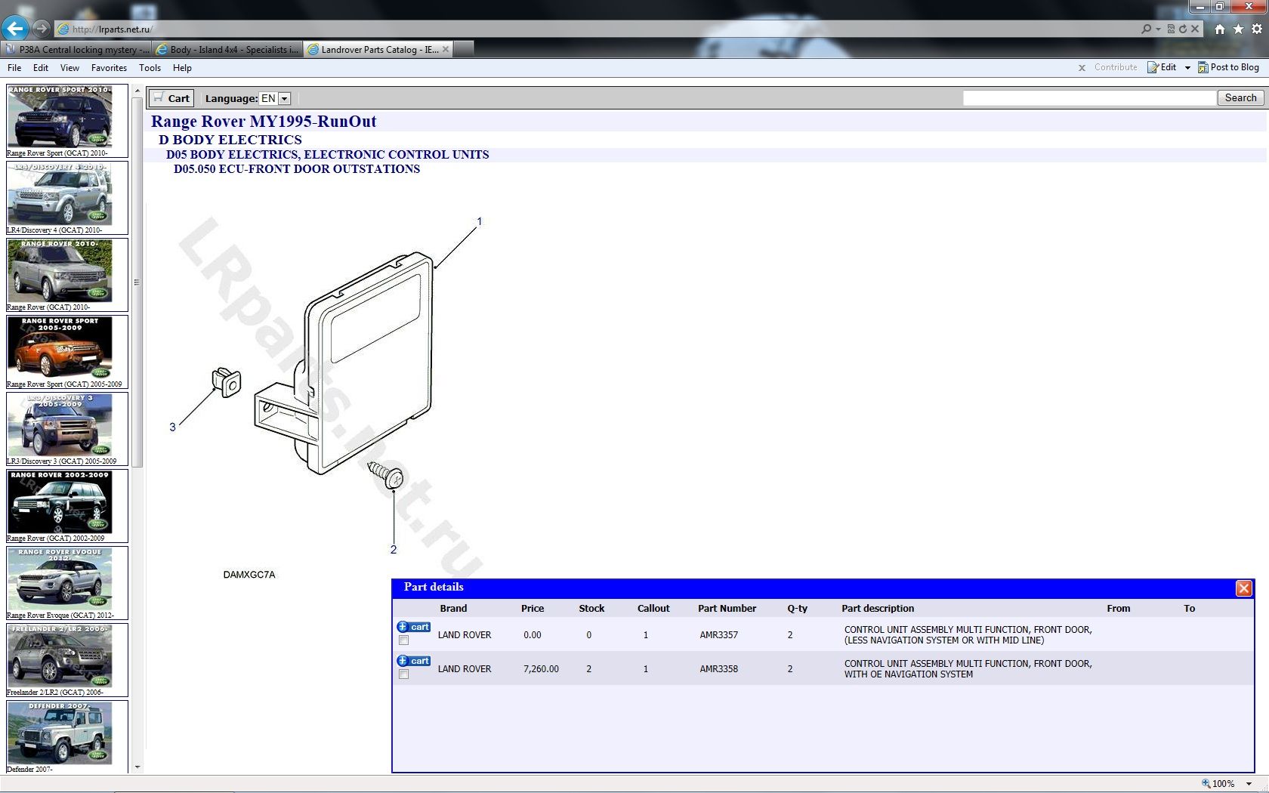Viewport: 1269px width, 793px height.
Task: Click the sidebar scrollbar up arrow
Action: [x=137, y=91]
